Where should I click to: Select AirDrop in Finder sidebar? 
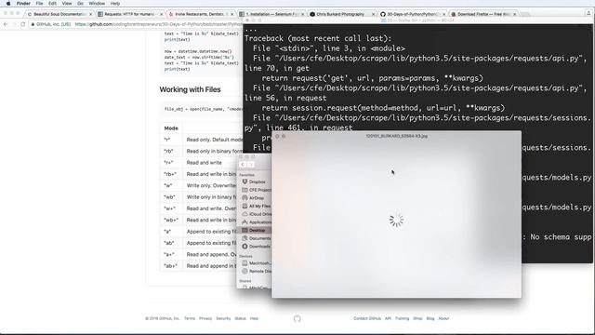tap(257, 198)
